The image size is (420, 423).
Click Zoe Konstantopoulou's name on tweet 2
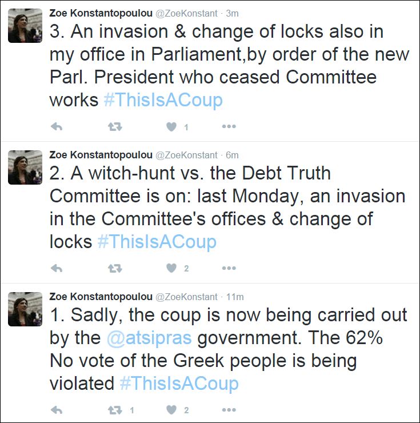coord(101,155)
